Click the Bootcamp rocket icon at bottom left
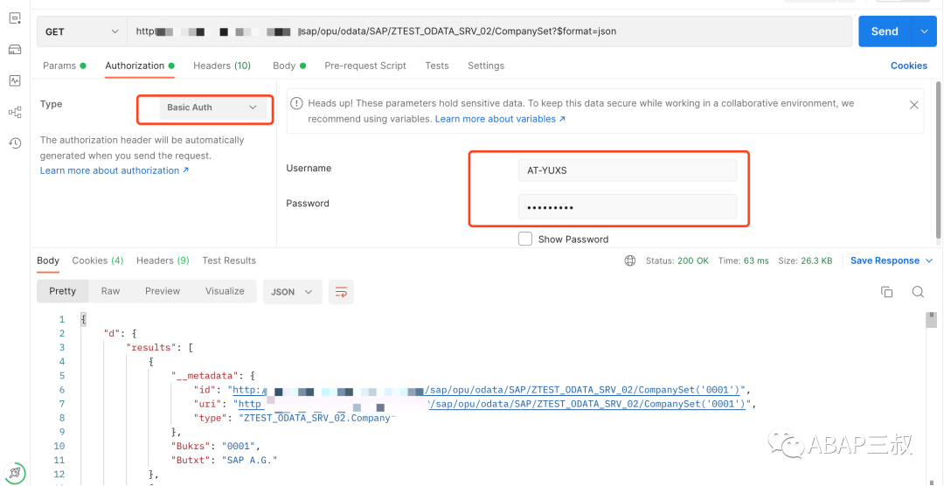Screen dimensions: 944x486 point(16,472)
